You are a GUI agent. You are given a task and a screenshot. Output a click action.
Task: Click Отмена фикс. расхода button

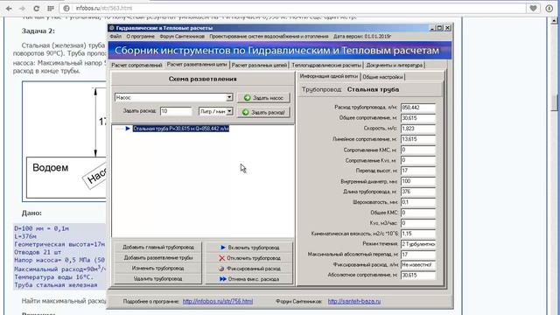click(249, 279)
